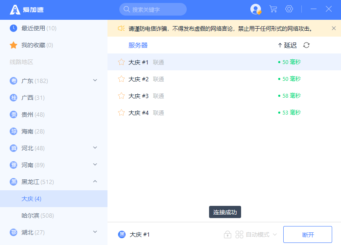
Task: Select the 广东 (182) region
Action: 54,81
